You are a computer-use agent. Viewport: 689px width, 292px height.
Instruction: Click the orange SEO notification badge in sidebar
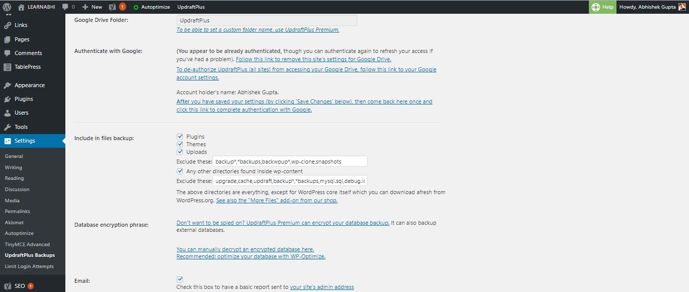(31, 286)
